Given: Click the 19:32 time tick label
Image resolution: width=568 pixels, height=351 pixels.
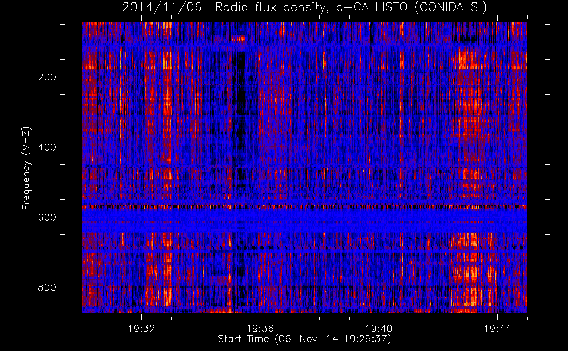Looking at the screenshot, I should point(141,329).
